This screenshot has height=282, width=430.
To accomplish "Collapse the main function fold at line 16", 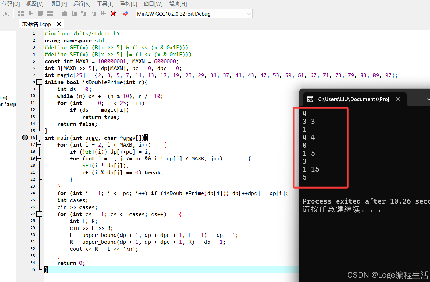I will point(39,138).
